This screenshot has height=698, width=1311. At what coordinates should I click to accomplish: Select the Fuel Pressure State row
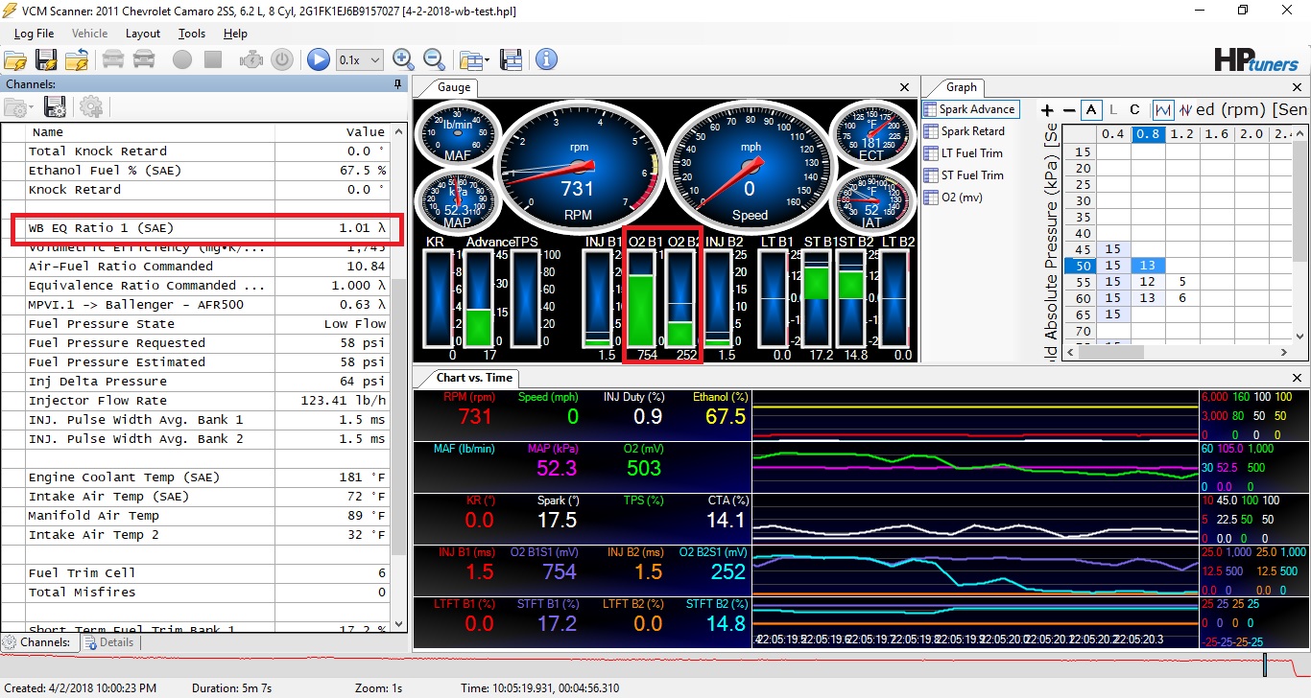pyautogui.click(x=205, y=324)
